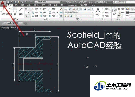Select the Copy (复制) tool

tap(35, 12)
